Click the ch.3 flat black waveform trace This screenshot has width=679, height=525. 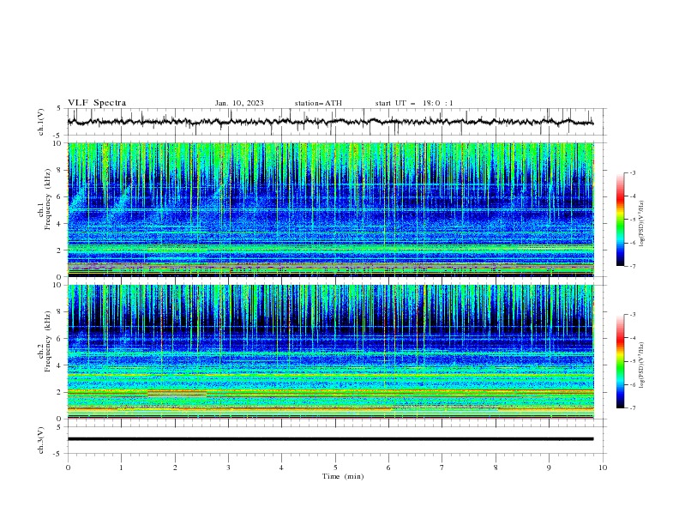pyautogui.click(x=330, y=439)
